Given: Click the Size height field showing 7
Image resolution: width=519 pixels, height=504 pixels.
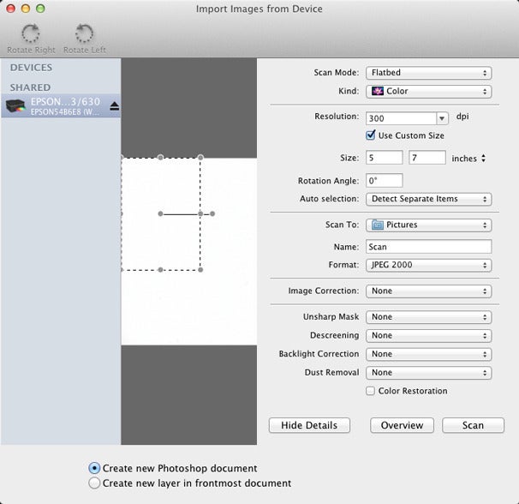Looking at the screenshot, I should 427,158.
